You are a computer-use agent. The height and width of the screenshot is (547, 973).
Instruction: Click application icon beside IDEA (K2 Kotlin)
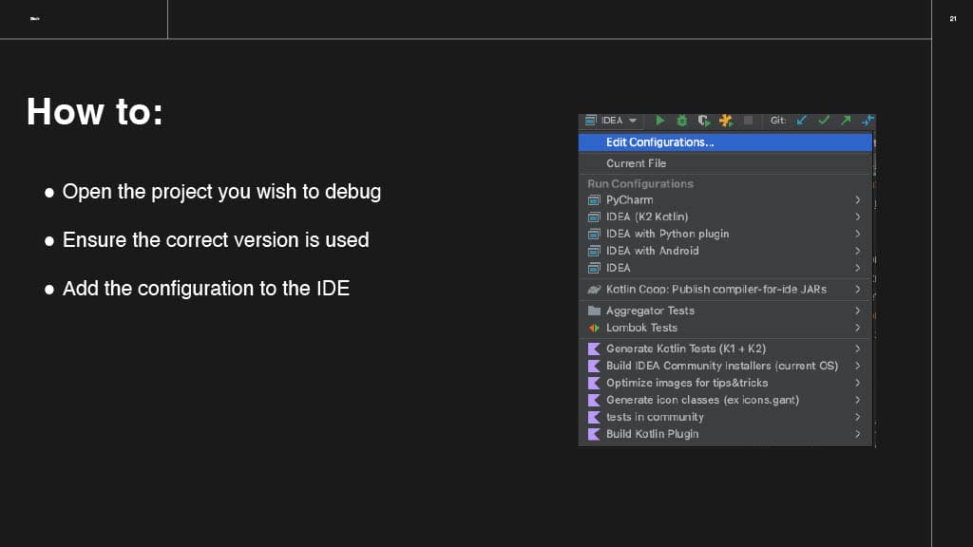pos(594,217)
